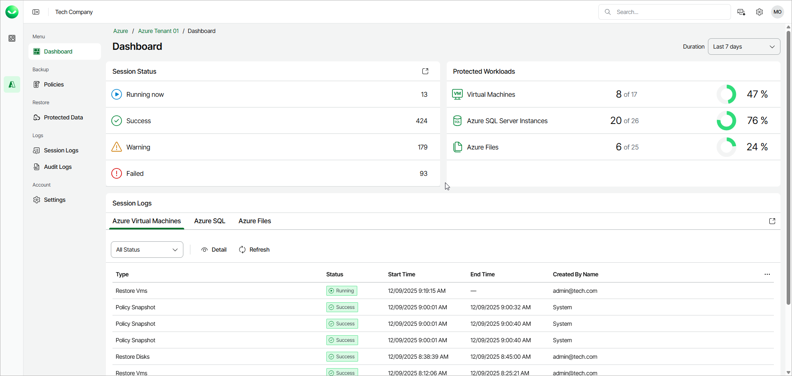Viewport: 792px width, 376px height.
Task: Click end time 12/09/2025 8:45:00 AM
Action: (501, 357)
